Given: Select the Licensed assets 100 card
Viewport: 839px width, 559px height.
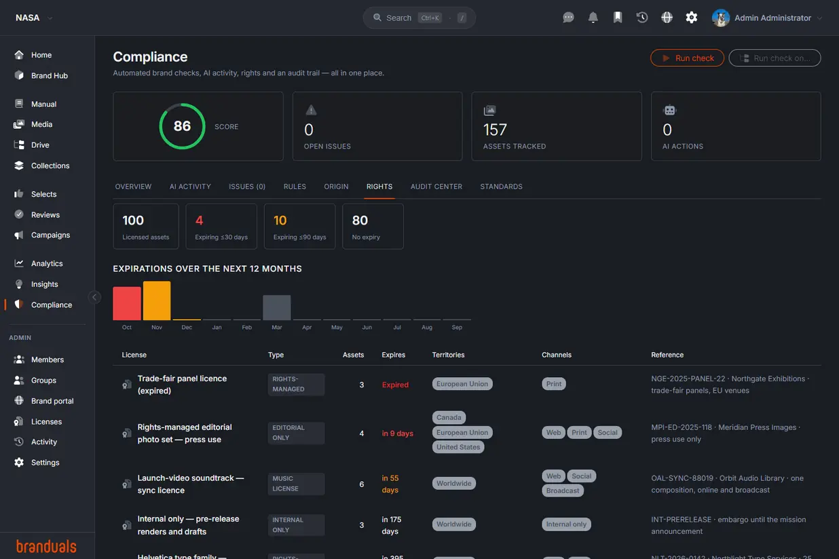Looking at the screenshot, I should [146, 227].
